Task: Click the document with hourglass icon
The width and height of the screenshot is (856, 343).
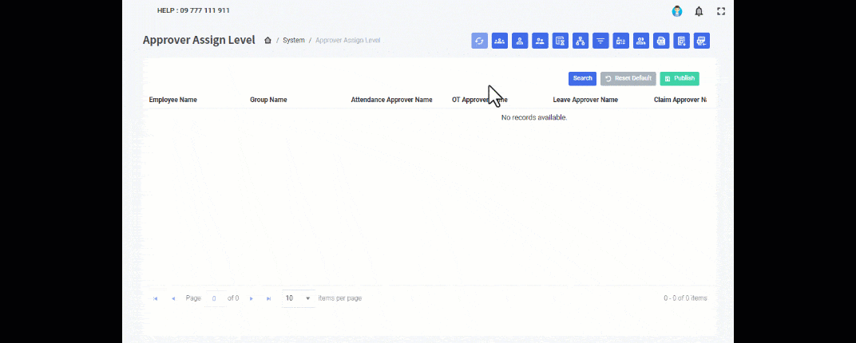Action: [561, 41]
